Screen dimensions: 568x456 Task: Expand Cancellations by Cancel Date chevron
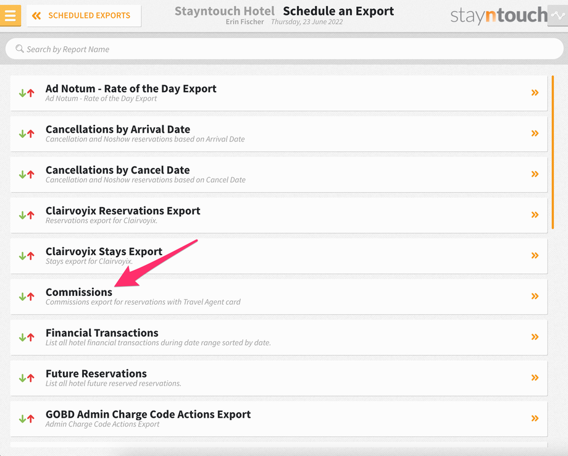pos(535,174)
